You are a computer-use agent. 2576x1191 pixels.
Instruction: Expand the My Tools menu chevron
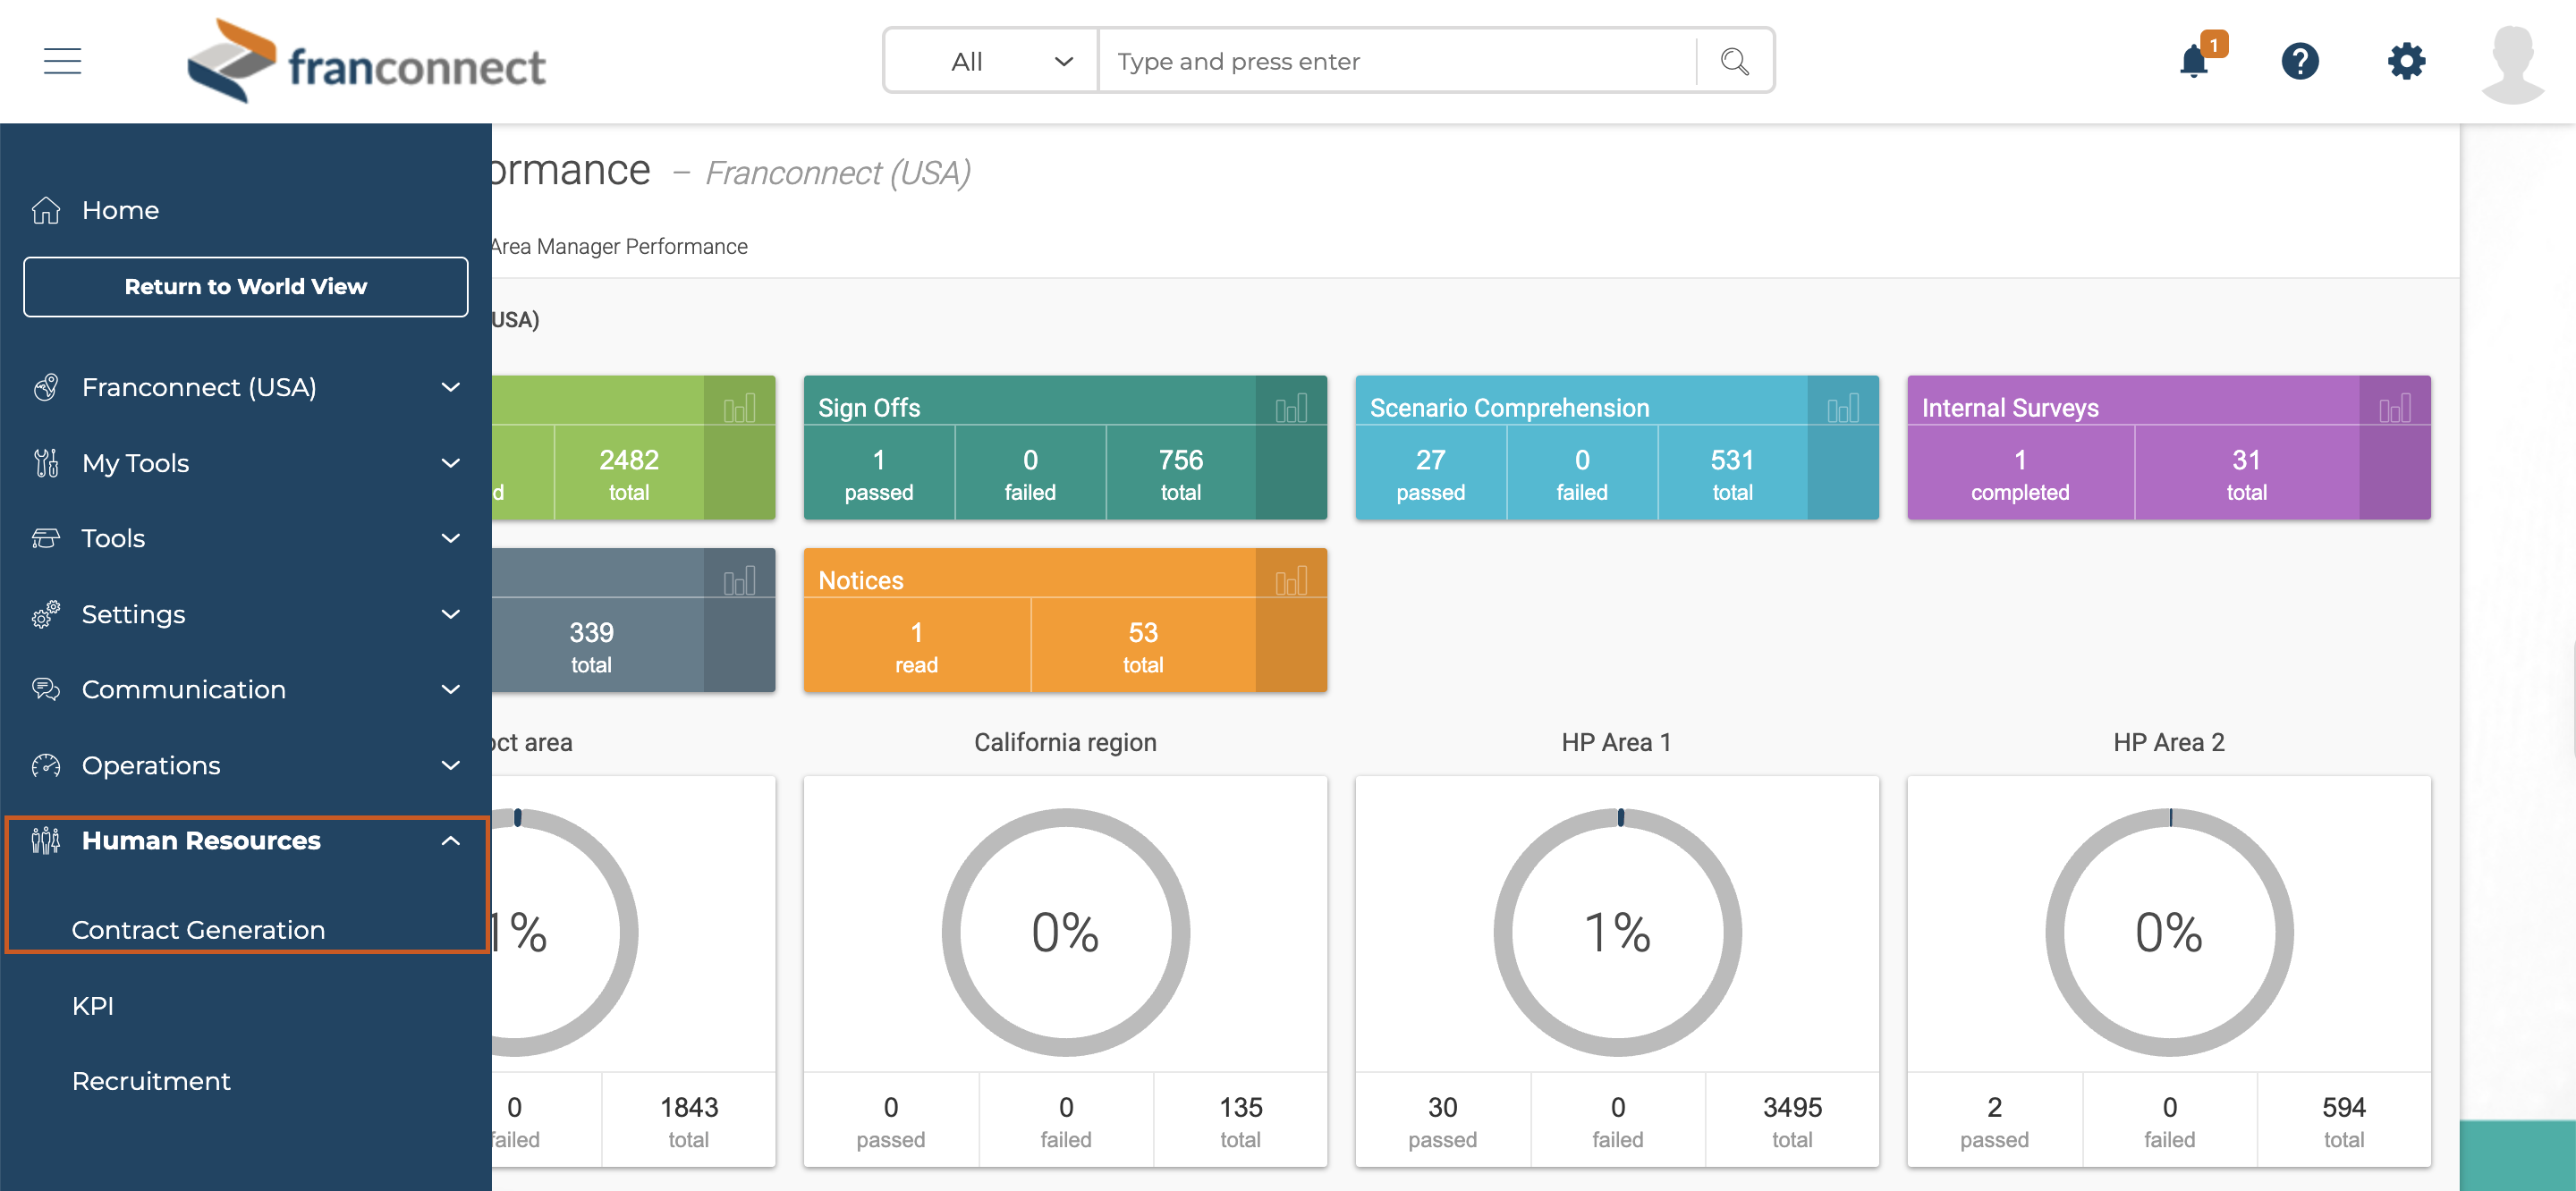[x=451, y=463]
